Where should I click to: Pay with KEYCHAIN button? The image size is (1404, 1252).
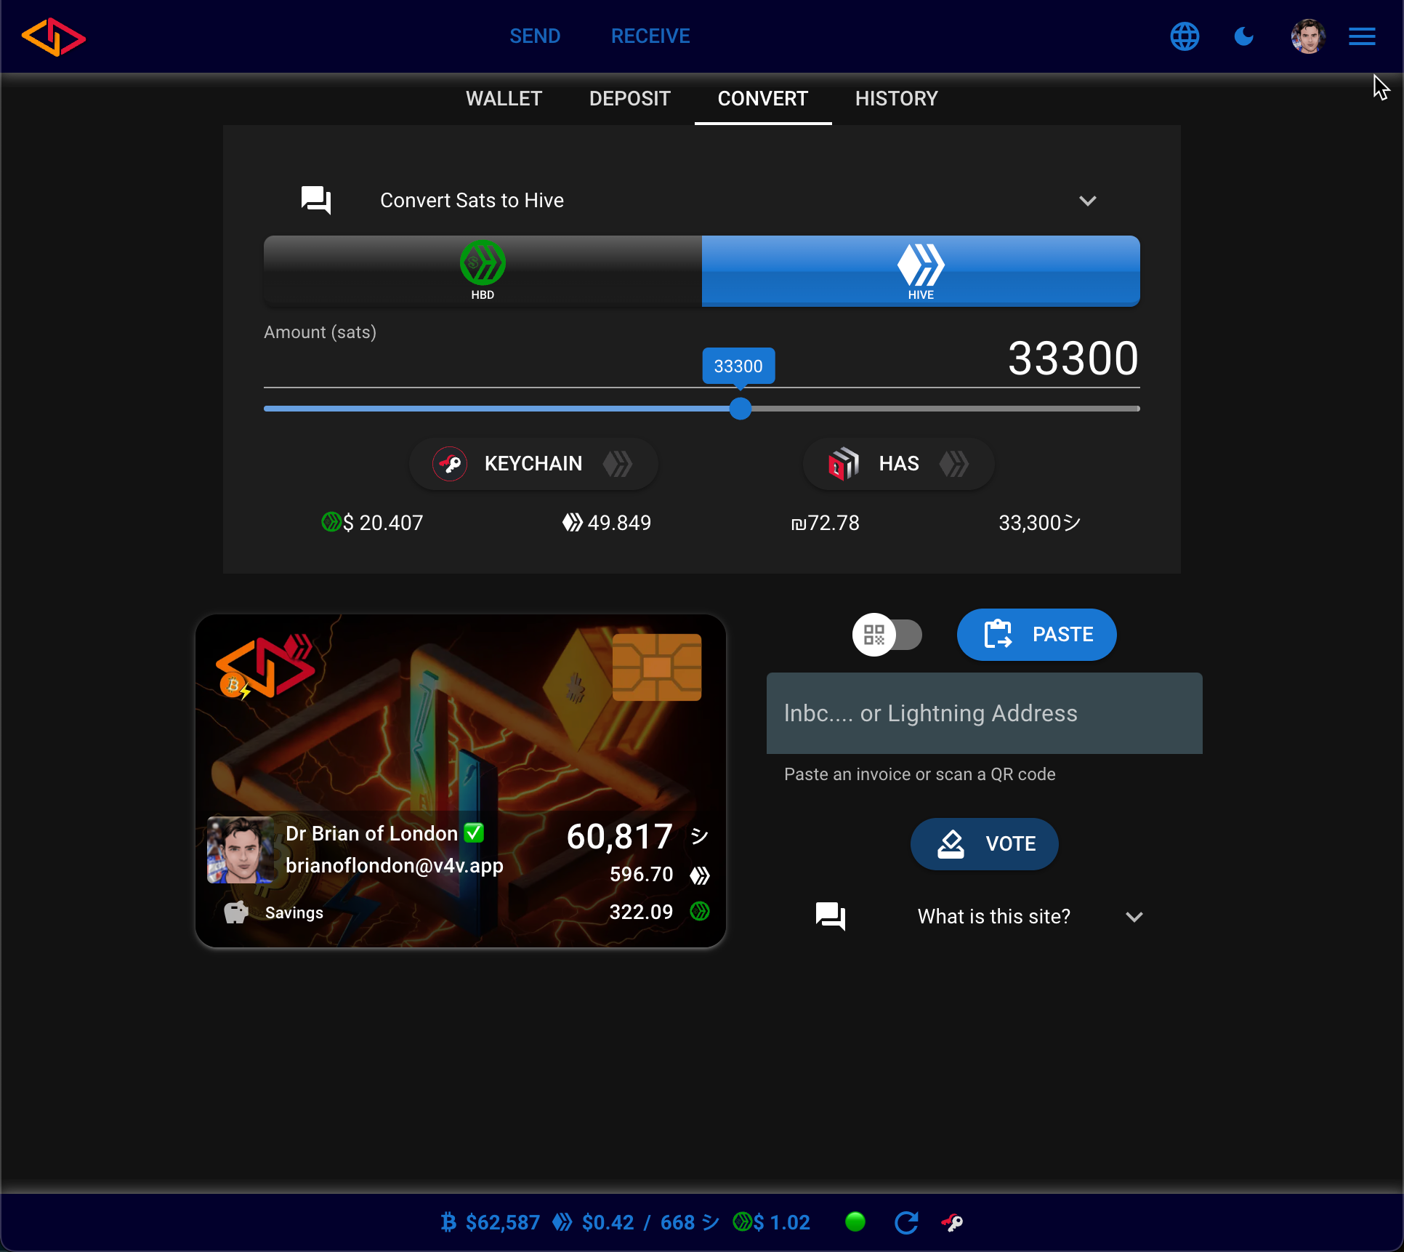tap(533, 464)
